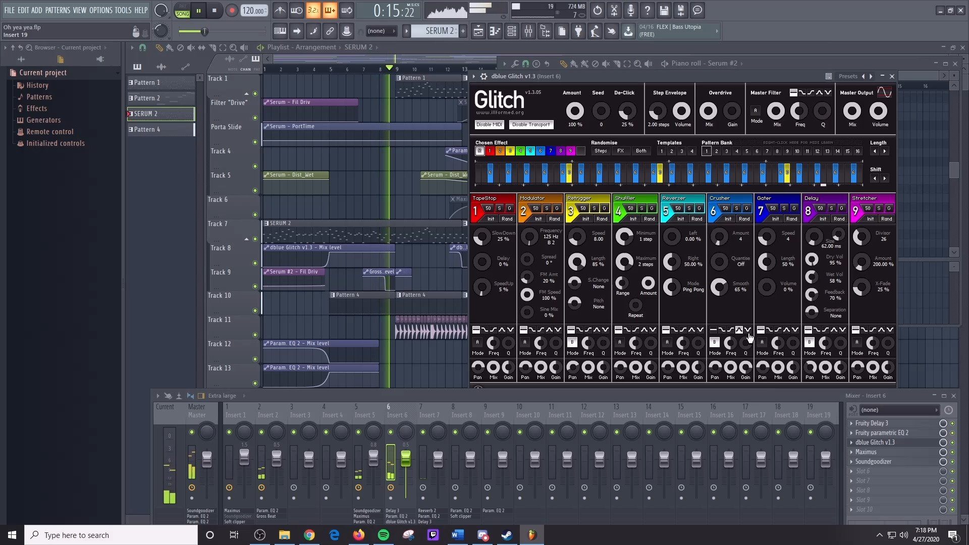The width and height of the screenshot is (969, 545).
Task: Toggle Song/Pattern playback mode
Action: 182,11
